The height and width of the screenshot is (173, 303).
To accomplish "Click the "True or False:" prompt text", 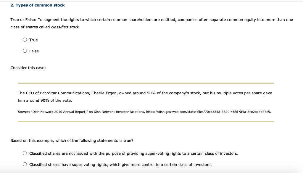I will (23, 20).
